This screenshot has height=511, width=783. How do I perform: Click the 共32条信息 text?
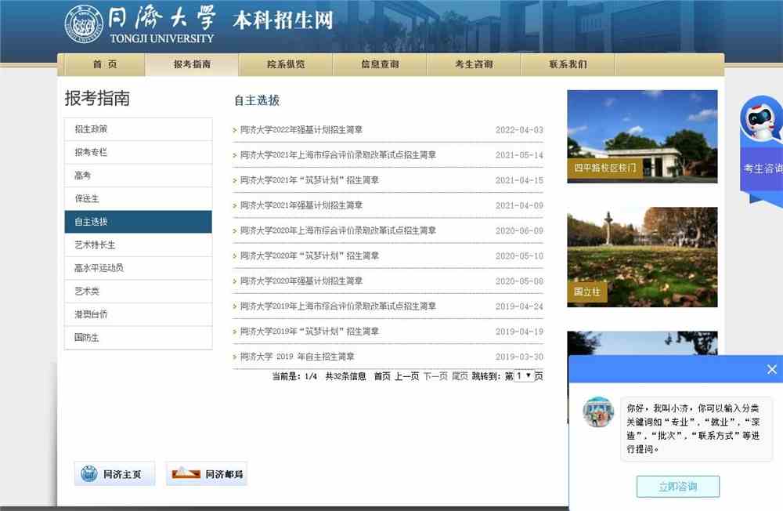coord(345,376)
